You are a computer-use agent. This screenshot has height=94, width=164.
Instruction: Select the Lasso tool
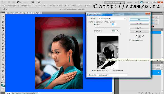click(3, 22)
